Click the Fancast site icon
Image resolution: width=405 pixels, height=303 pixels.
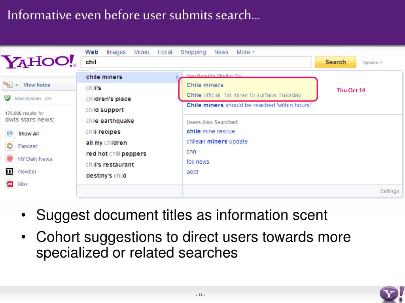click(9, 146)
